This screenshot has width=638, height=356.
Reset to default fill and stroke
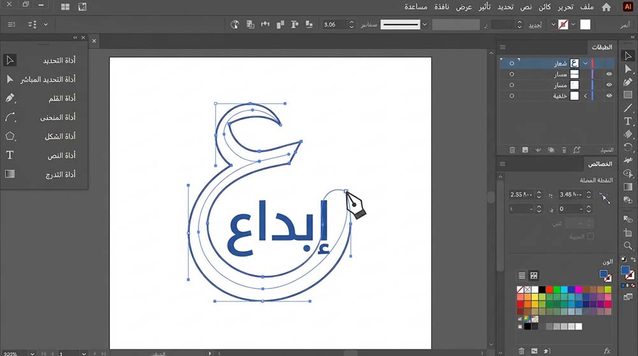pyautogui.click(x=623, y=259)
